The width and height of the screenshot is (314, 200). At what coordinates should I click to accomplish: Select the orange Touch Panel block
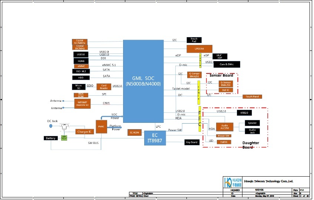coord(253,96)
